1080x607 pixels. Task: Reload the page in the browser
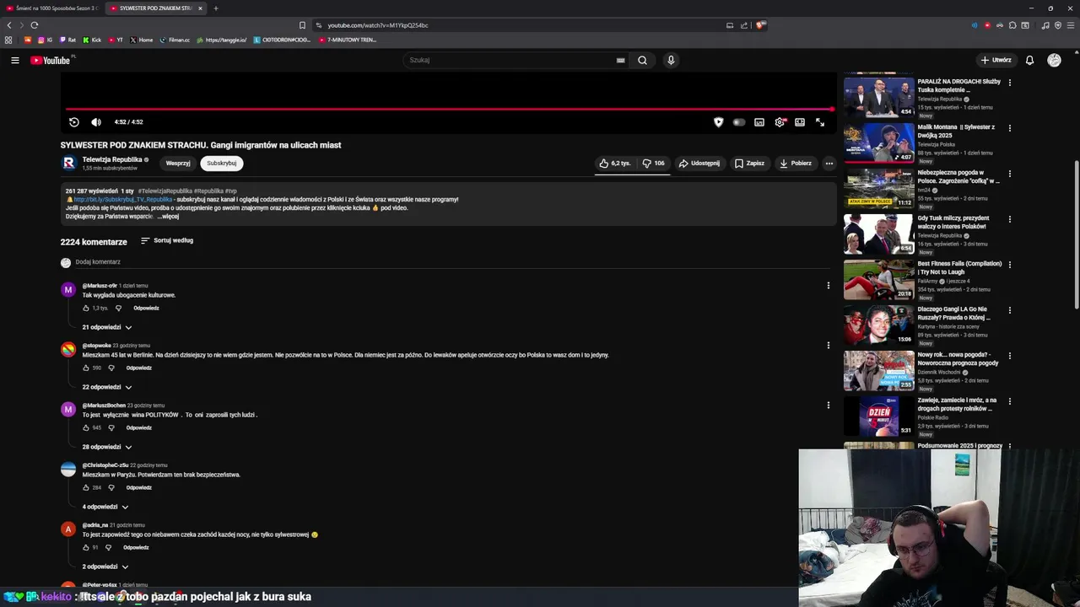pos(34,25)
